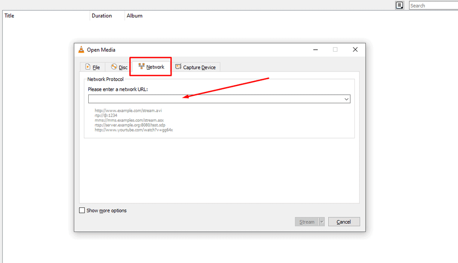The image size is (458, 263).
Task: Click the rtp://@:1234 example text
Action: (x=106, y=115)
